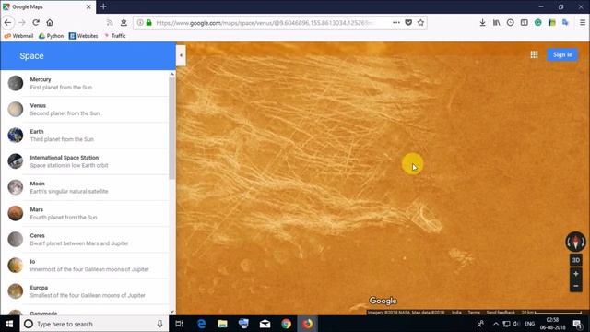Close the Google Maps tab
This screenshot has height=332, width=590.
point(88,6)
